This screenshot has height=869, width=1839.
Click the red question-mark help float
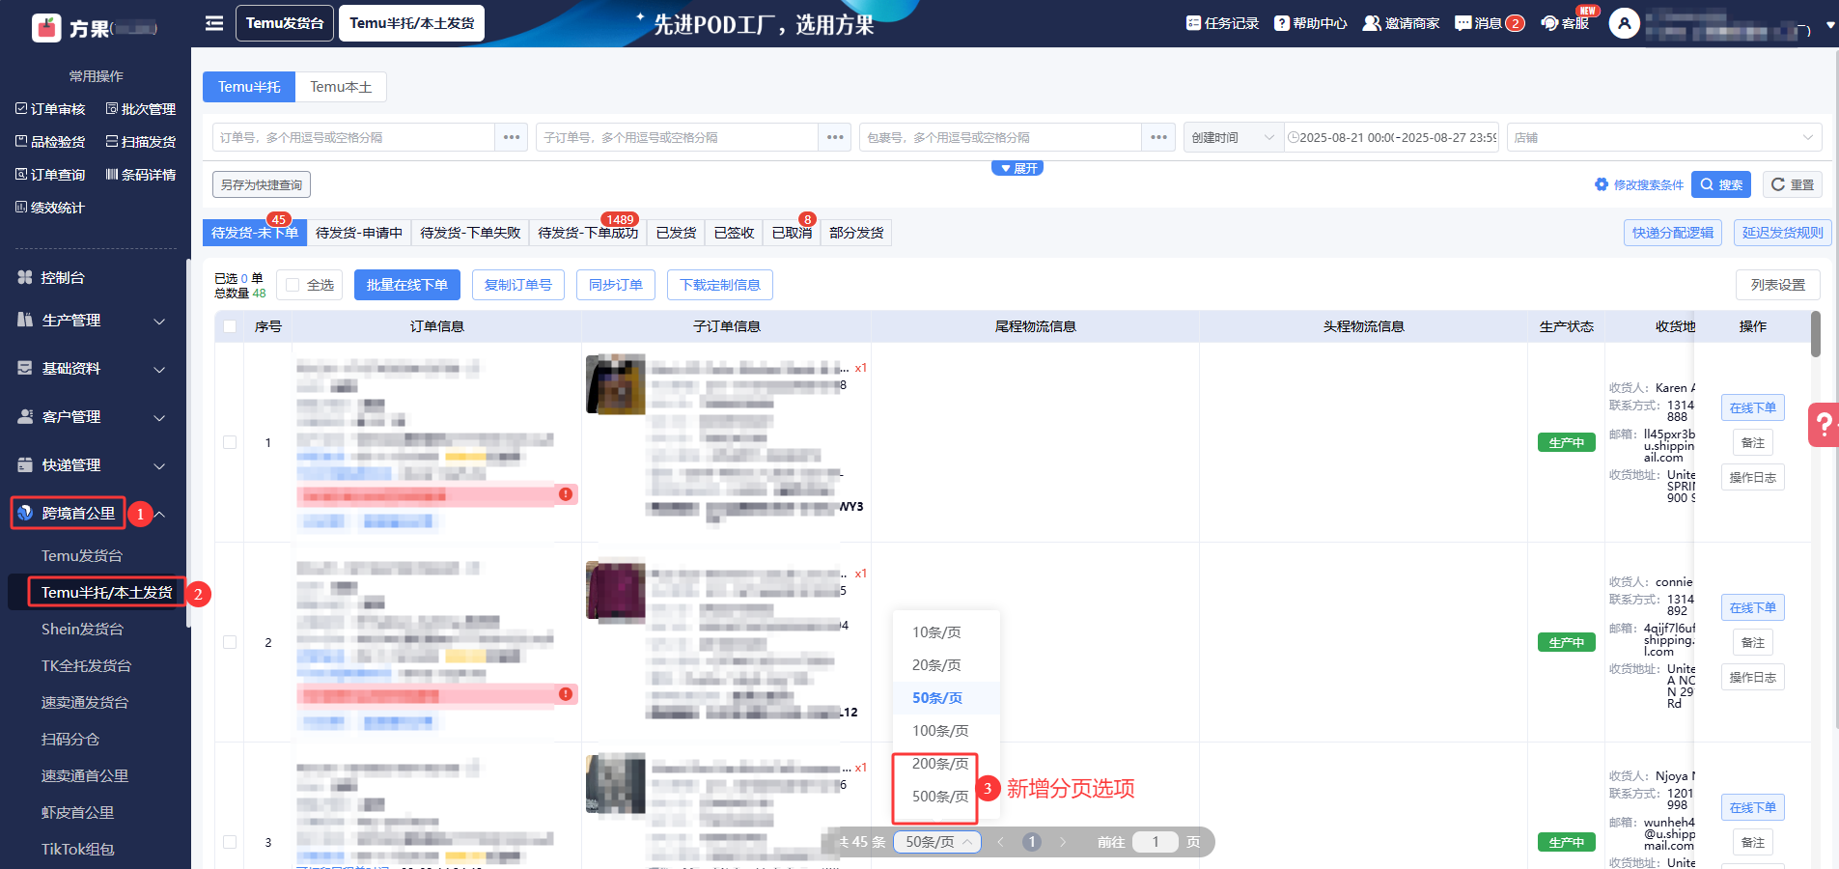1824,425
